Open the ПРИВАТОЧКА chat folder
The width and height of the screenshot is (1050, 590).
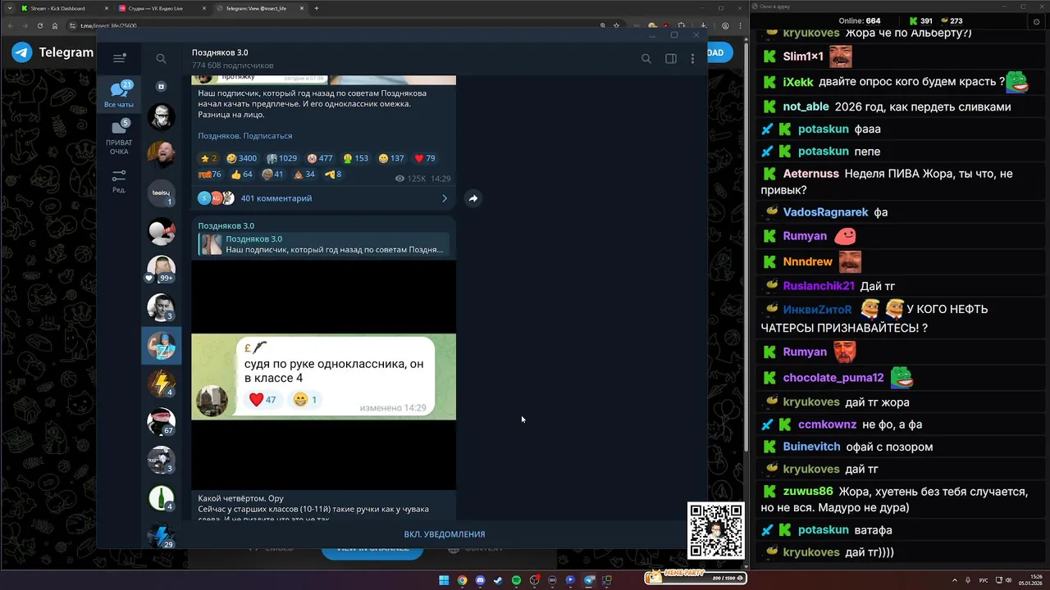coord(119,138)
